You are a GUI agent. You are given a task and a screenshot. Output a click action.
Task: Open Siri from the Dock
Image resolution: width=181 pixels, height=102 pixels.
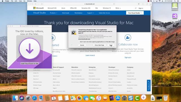22,98
